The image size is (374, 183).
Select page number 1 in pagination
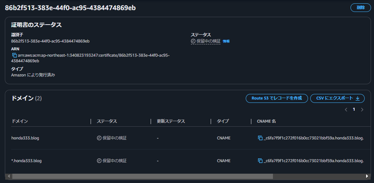coord(354,110)
